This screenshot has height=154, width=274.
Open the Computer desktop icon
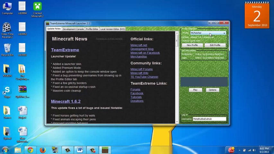click(7, 8)
